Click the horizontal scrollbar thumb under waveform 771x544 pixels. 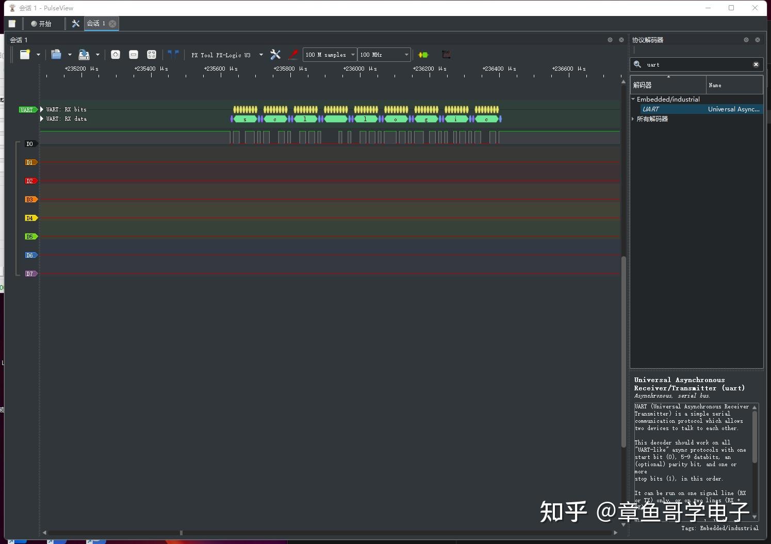181,533
